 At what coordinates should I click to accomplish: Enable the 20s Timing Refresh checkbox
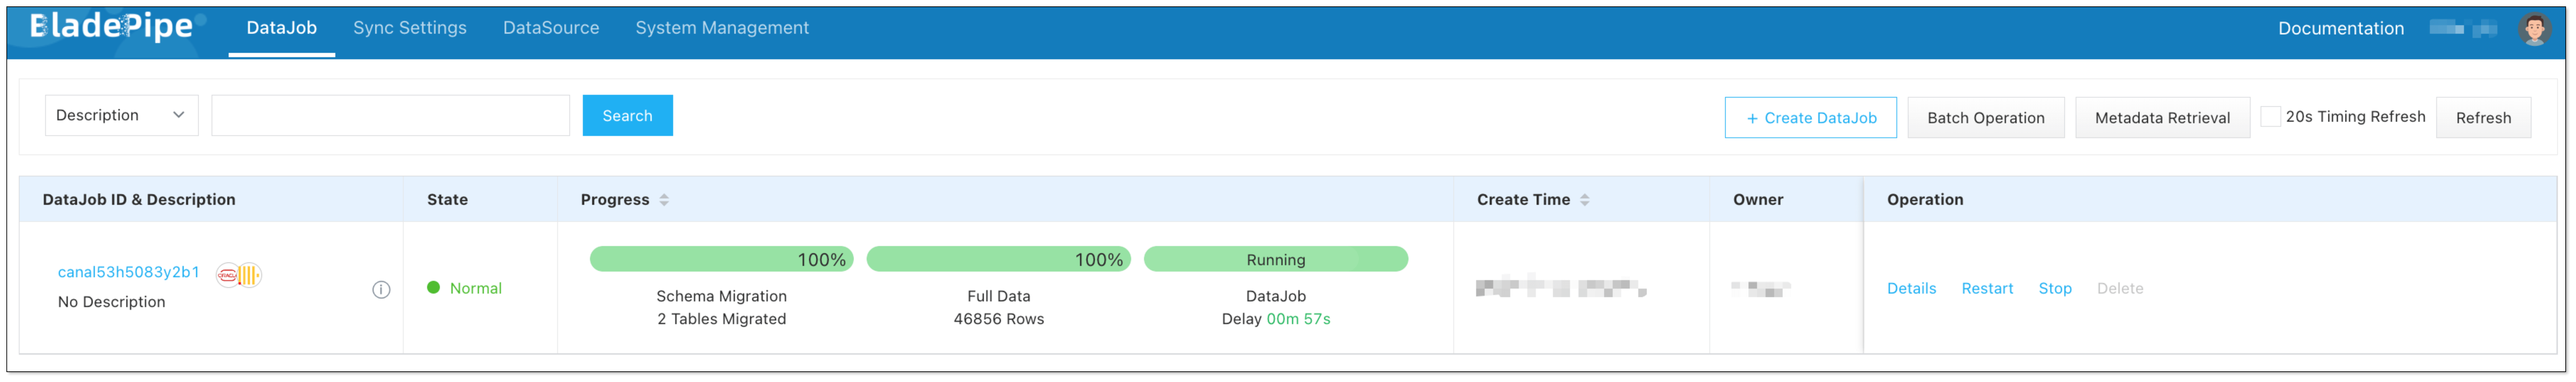(x=2270, y=117)
